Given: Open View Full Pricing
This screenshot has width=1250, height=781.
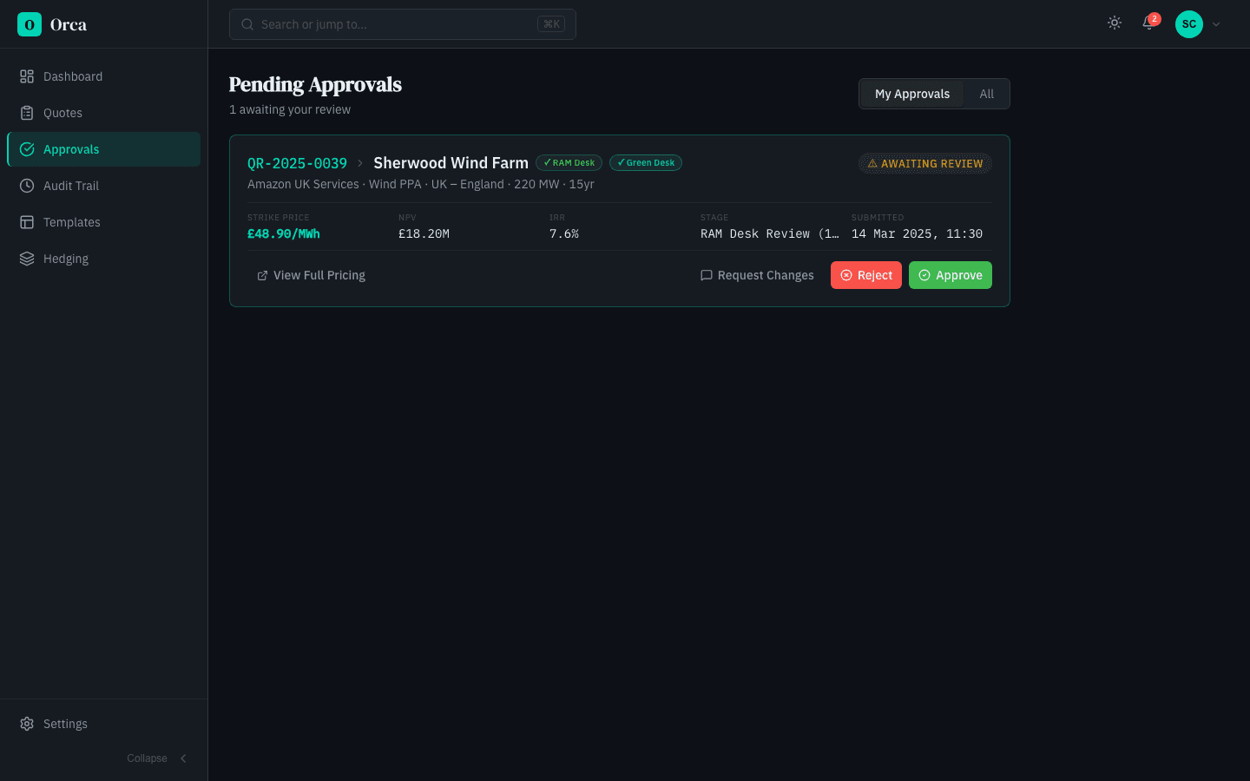Looking at the screenshot, I should pos(311,275).
